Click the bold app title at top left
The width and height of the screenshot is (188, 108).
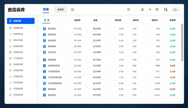16,10
